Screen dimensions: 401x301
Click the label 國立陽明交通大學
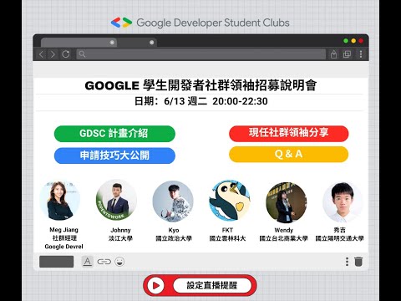point(340,238)
